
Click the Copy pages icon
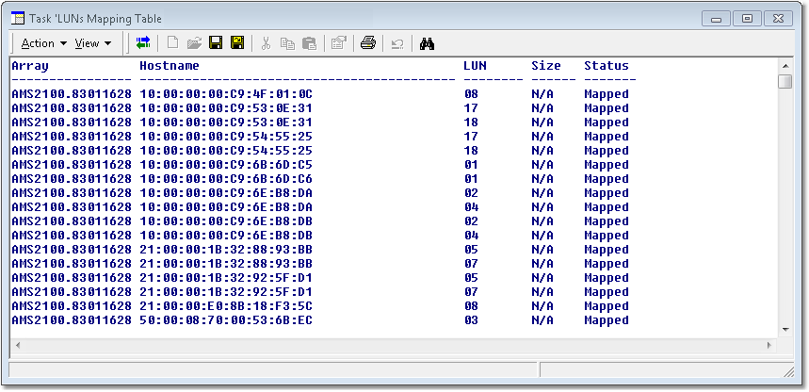pyautogui.click(x=287, y=43)
